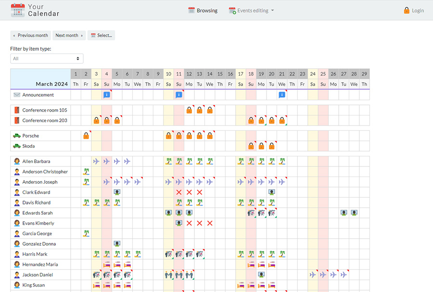433x292 pixels.
Task: Open the item type filter dropdown
Action: point(47,59)
